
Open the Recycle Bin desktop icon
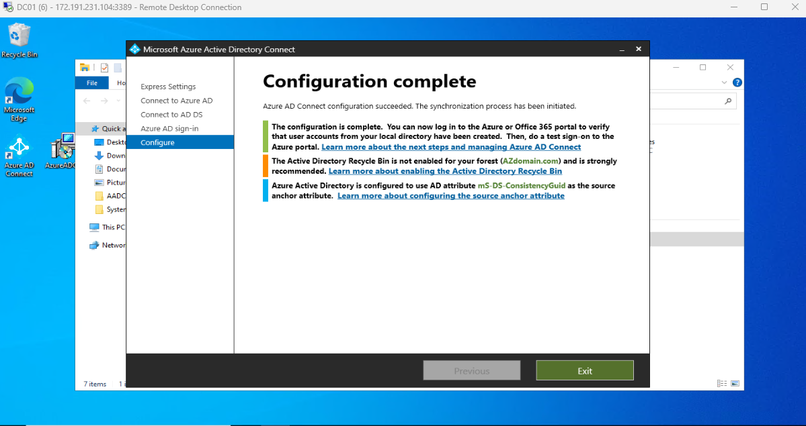point(19,40)
